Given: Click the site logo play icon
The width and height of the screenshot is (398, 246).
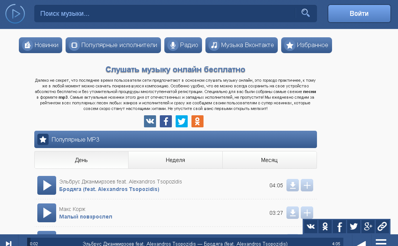Looking at the screenshot, I should coord(15,14).
